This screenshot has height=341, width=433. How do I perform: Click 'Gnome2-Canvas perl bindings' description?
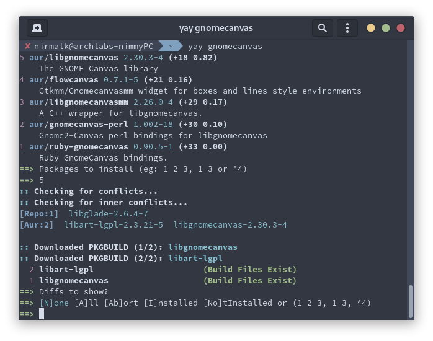point(153,136)
